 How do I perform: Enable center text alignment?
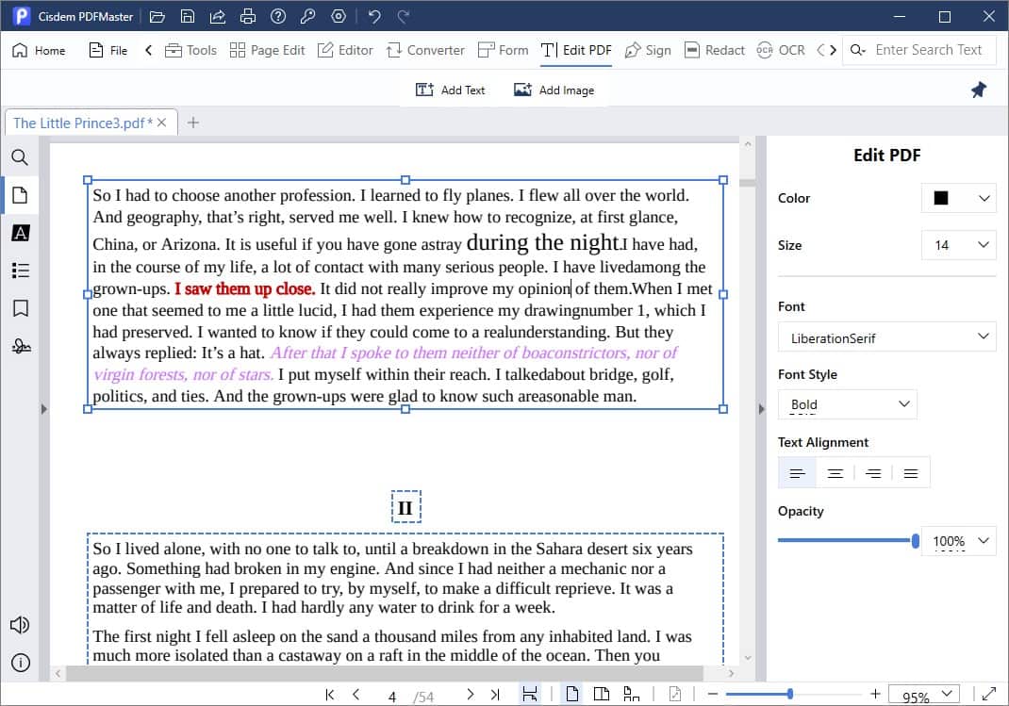(835, 472)
